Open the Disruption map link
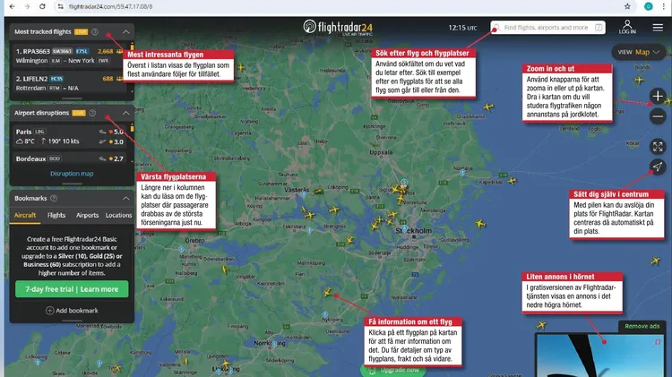The image size is (672, 377). (x=72, y=174)
